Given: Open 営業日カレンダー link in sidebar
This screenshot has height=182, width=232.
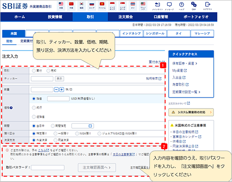Looking at the screenshot, I should [x=187, y=136].
